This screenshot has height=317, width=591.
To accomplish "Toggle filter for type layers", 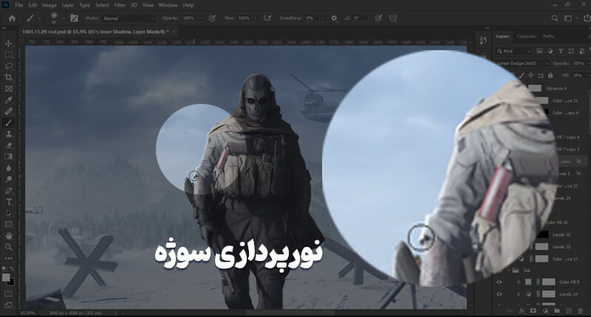I will 561,51.
